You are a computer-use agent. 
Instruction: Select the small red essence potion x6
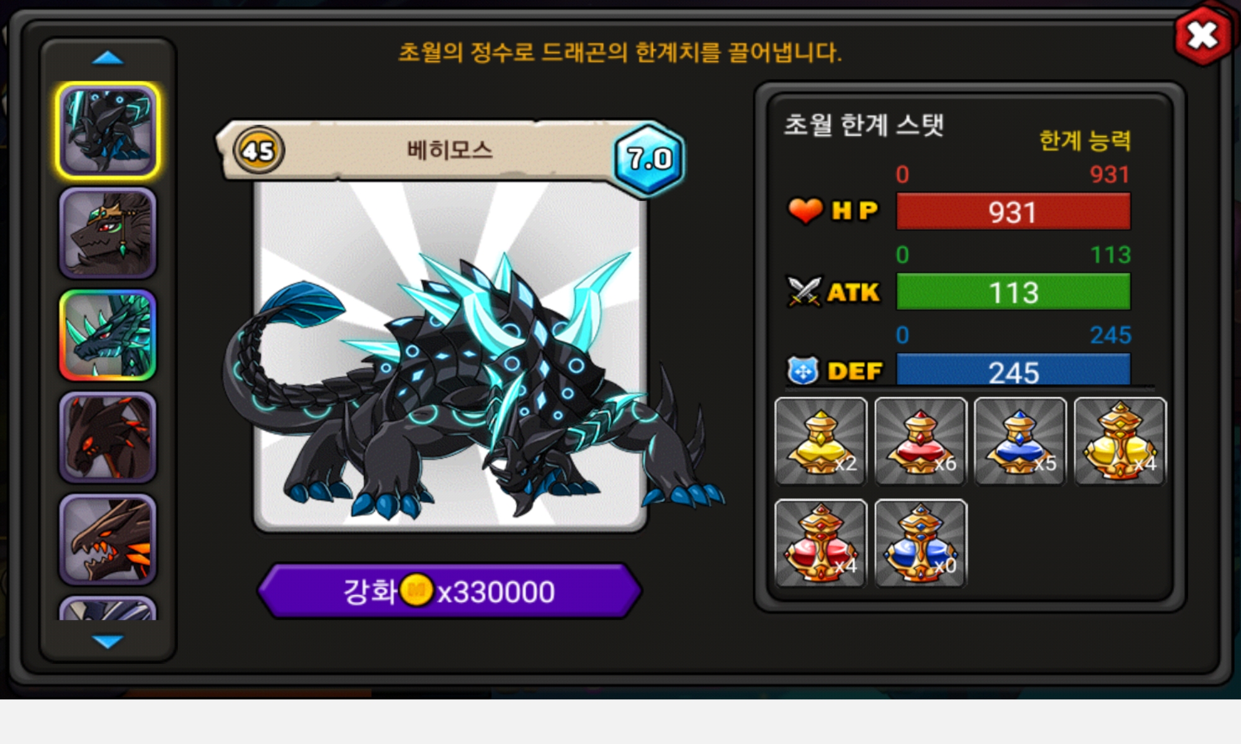point(920,441)
